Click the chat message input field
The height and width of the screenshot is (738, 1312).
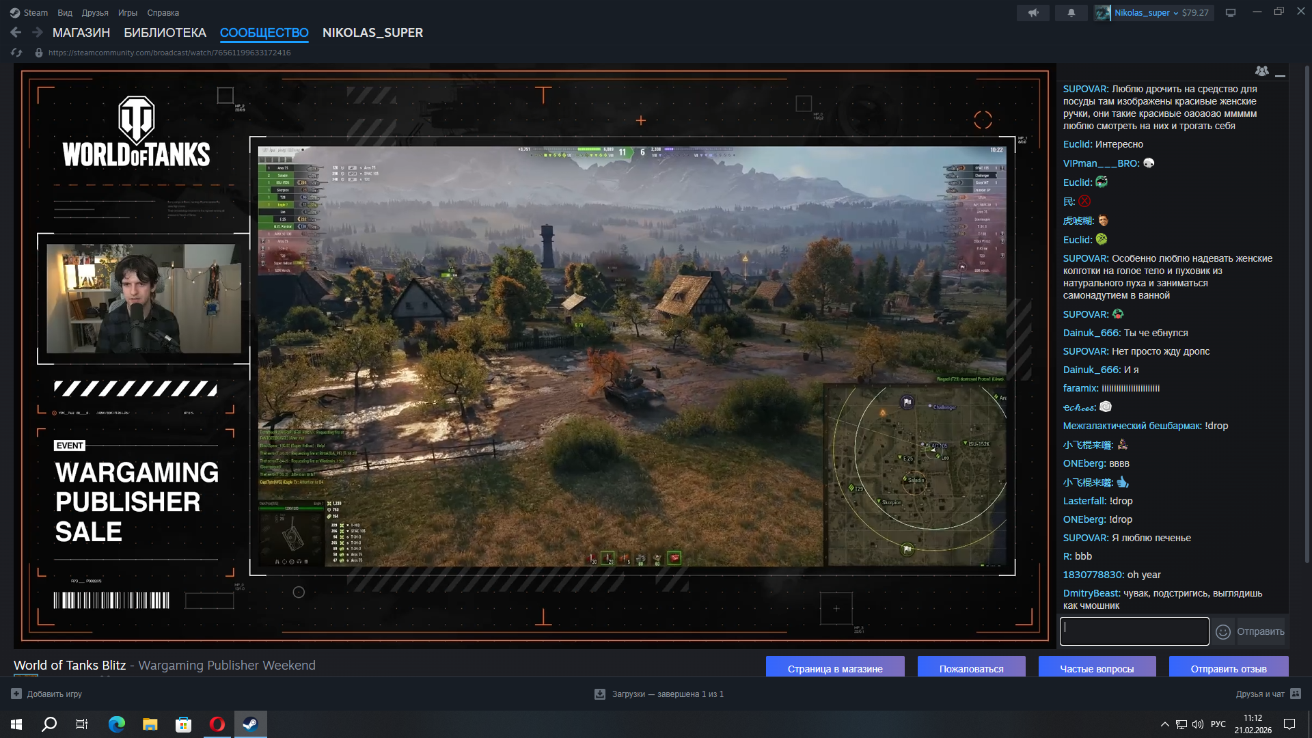1134,631
